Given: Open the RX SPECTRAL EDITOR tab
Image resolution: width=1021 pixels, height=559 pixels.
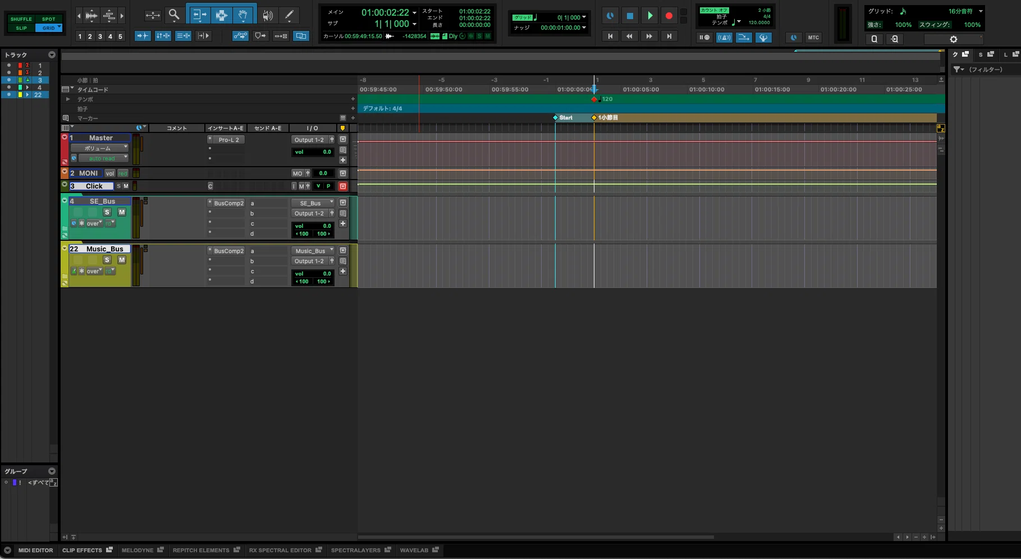Looking at the screenshot, I should 285,550.
